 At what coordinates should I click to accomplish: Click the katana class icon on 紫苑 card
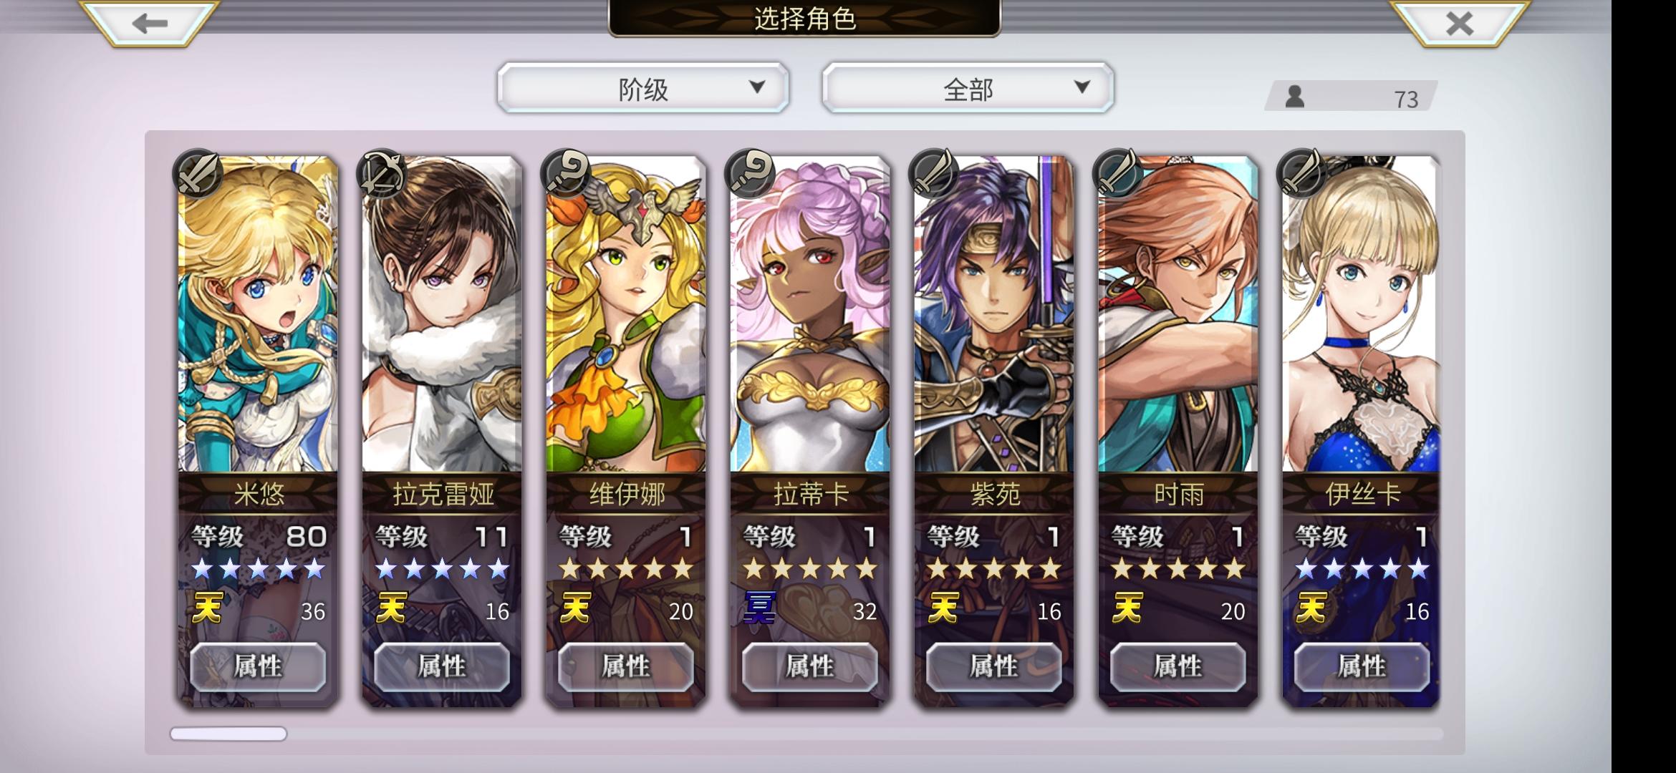tap(934, 173)
